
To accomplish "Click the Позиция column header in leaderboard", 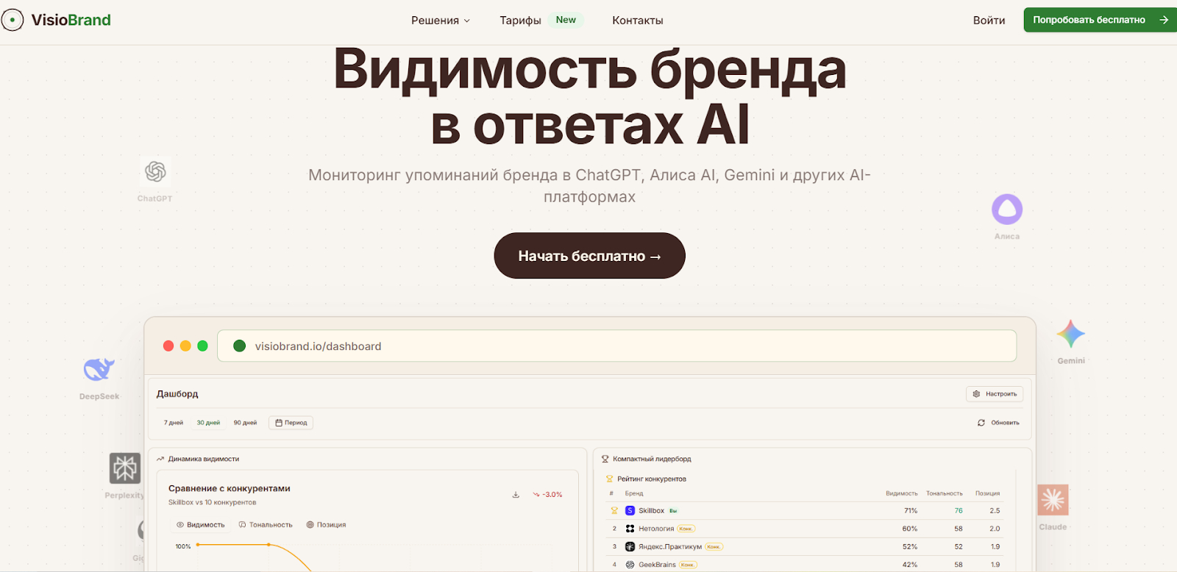I will tap(987, 493).
